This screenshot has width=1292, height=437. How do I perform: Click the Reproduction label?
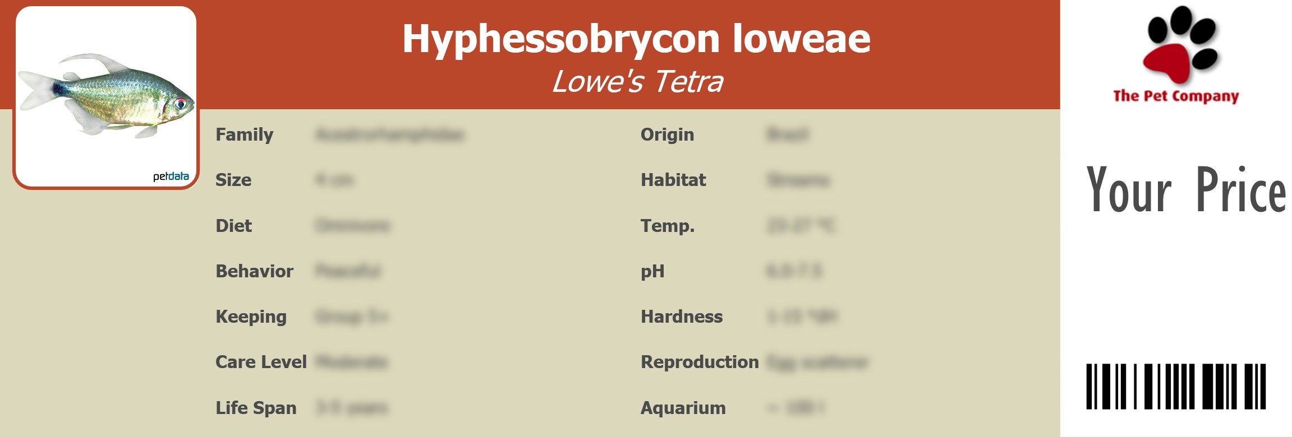coord(700,362)
